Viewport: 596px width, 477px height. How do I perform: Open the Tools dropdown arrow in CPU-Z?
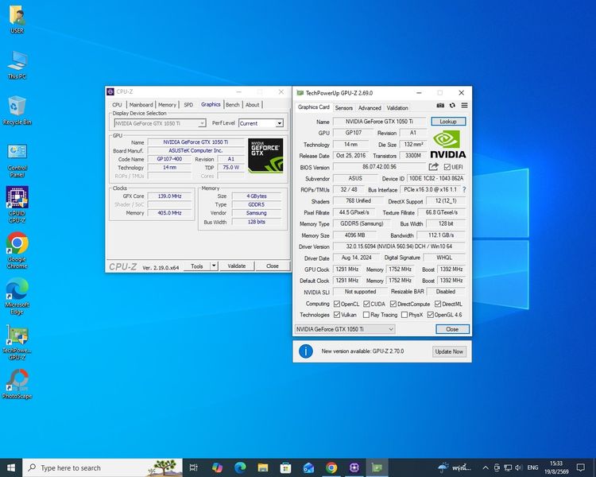coord(214,266)
